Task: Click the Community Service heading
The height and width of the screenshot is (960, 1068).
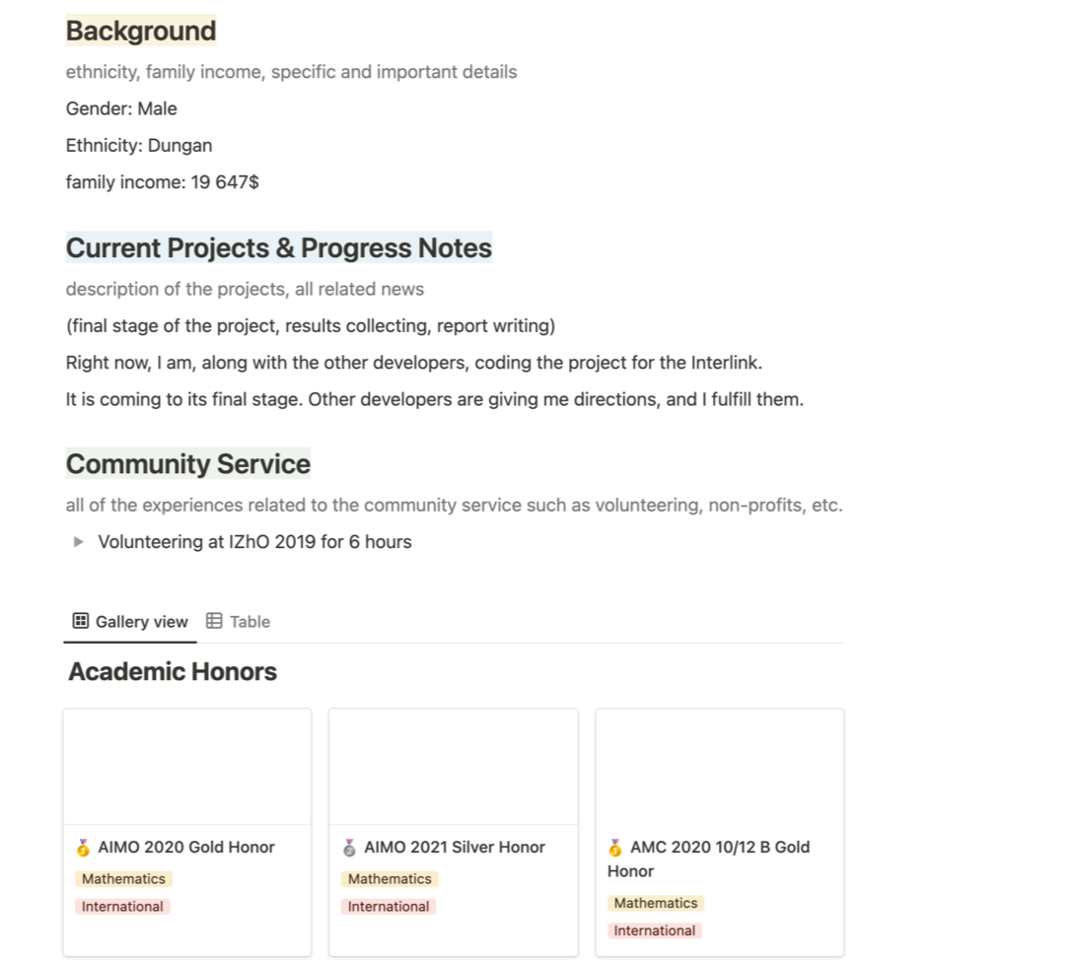Action: tap(188, 464)
